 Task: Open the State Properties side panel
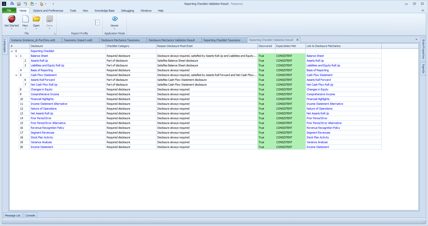pos(423,49)
